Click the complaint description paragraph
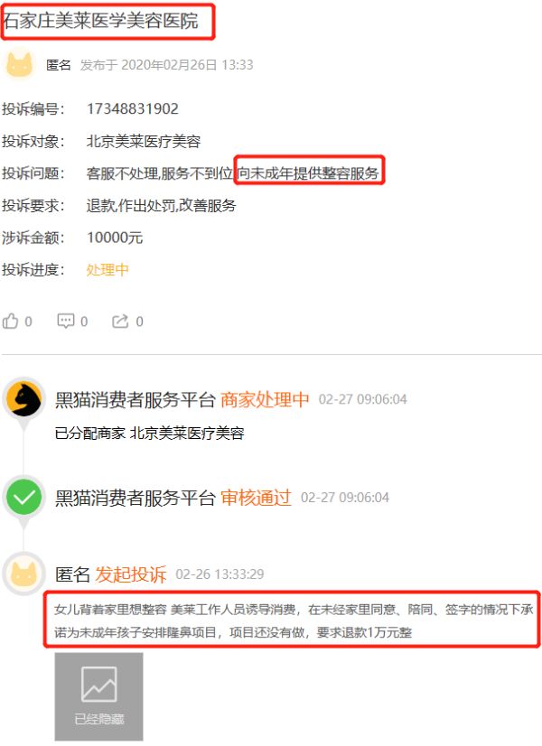542x746 pixels. pyautogui.click(x=293, y=620)
